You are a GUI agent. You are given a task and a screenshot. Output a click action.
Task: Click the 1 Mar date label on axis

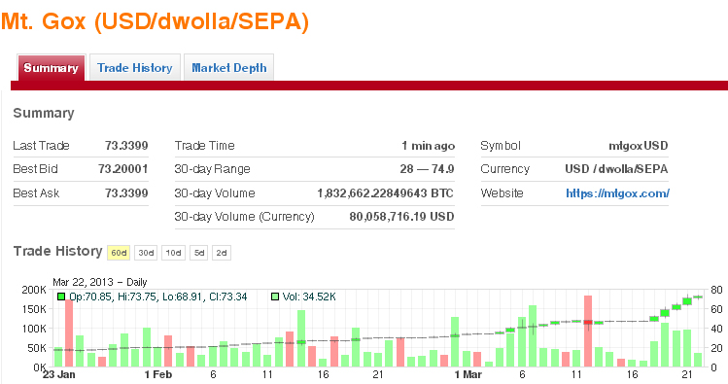(468, 374)
